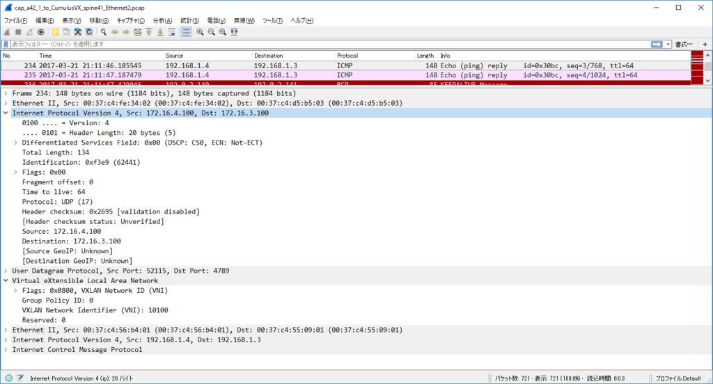
Task: Reset text to normal size
Action: (223, 32)
